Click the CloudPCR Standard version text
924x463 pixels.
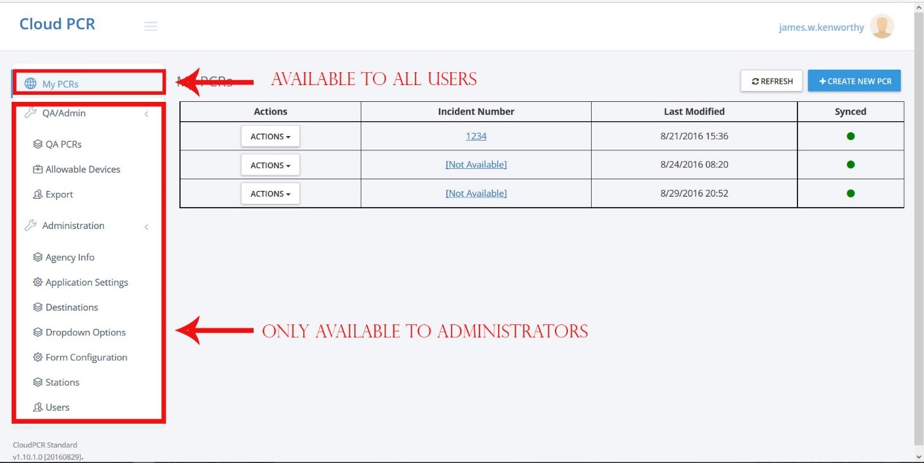click(x=48, y=451)
